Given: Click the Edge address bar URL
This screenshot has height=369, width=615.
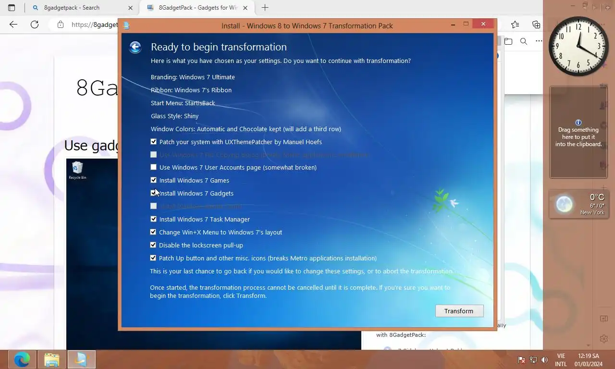Looking at the screenshot, I should 95,25.
